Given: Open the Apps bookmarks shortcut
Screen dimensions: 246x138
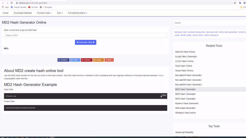Looking at the screenshot, I should [5, 7].
